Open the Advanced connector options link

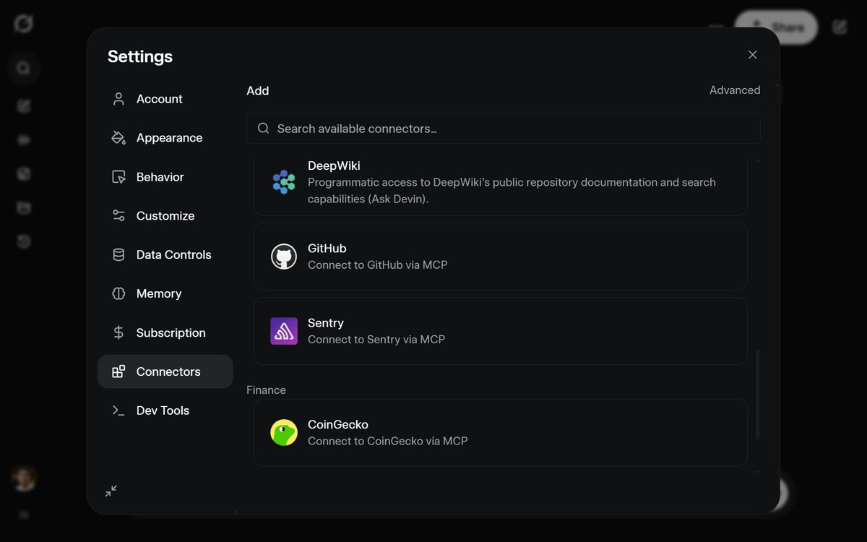point(735,90)
